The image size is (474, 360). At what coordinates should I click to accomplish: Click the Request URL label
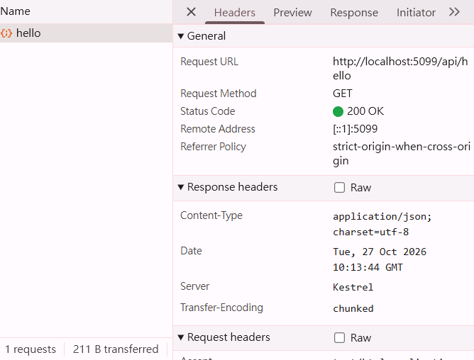point(209,62)
